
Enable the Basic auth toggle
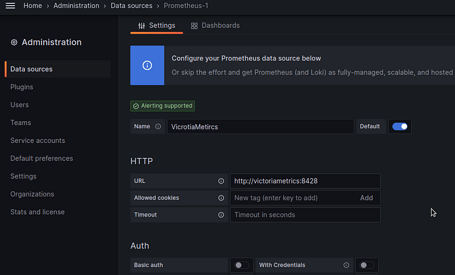[x=242, y=265]
